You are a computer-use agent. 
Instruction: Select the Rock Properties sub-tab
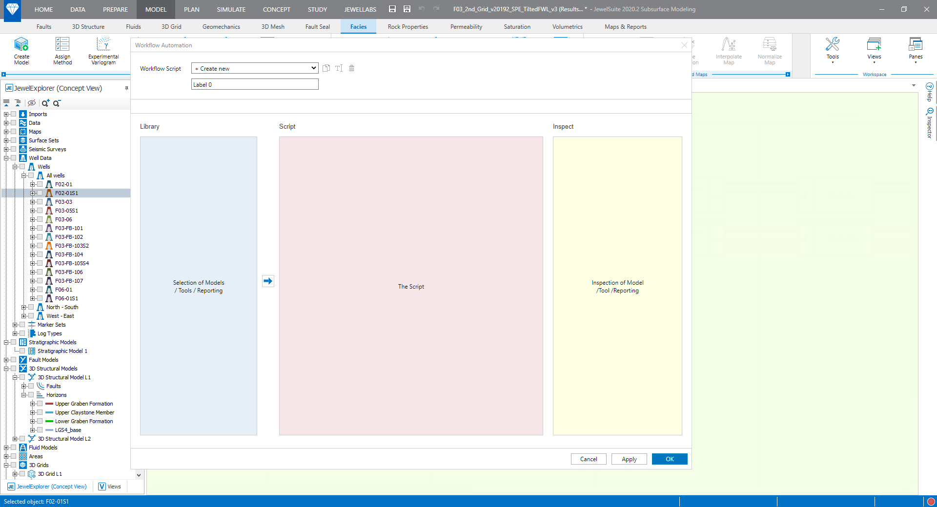[408, 27]
